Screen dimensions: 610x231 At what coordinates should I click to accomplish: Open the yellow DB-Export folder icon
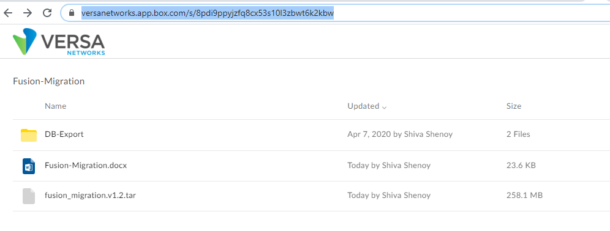tap(29, 135)
